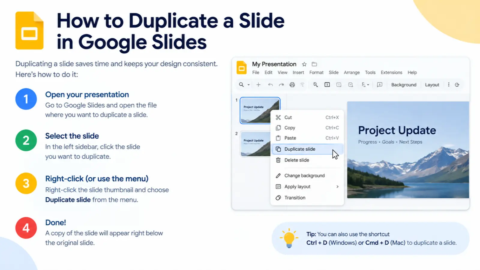Click the move-to-folder icon beside the title

point(314,64)
